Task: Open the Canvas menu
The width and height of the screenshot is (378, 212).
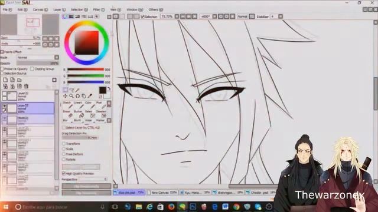Action: (x=40, y=9)
